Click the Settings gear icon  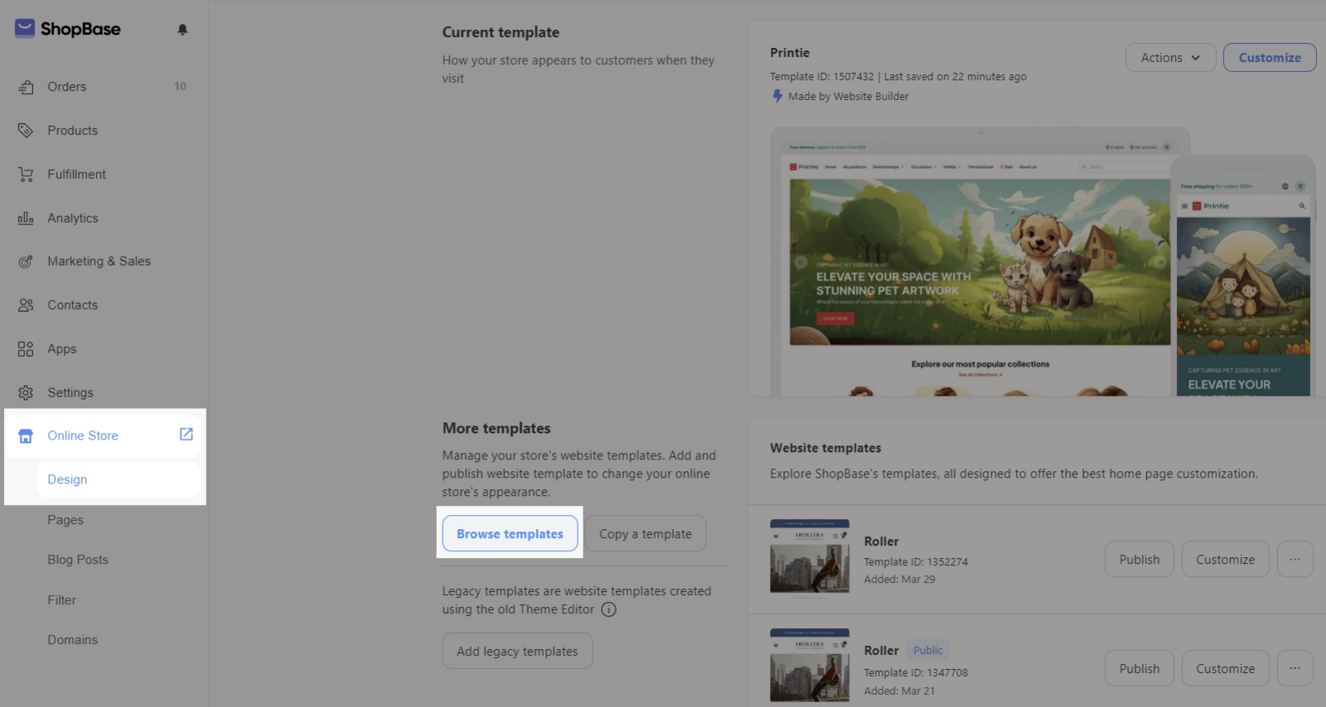pos(26,393)
